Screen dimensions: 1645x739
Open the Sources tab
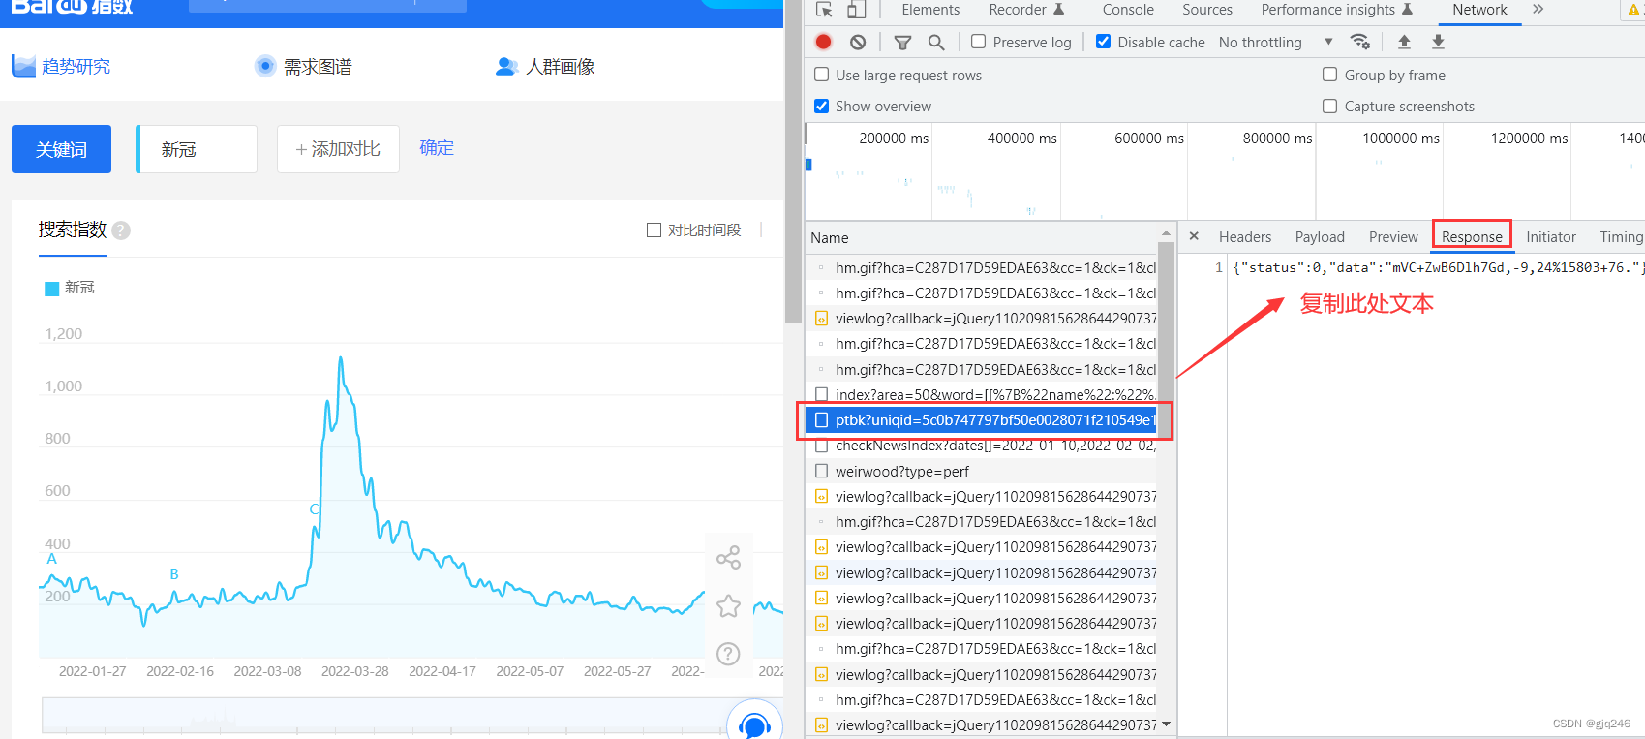(x=1207, y=10)
